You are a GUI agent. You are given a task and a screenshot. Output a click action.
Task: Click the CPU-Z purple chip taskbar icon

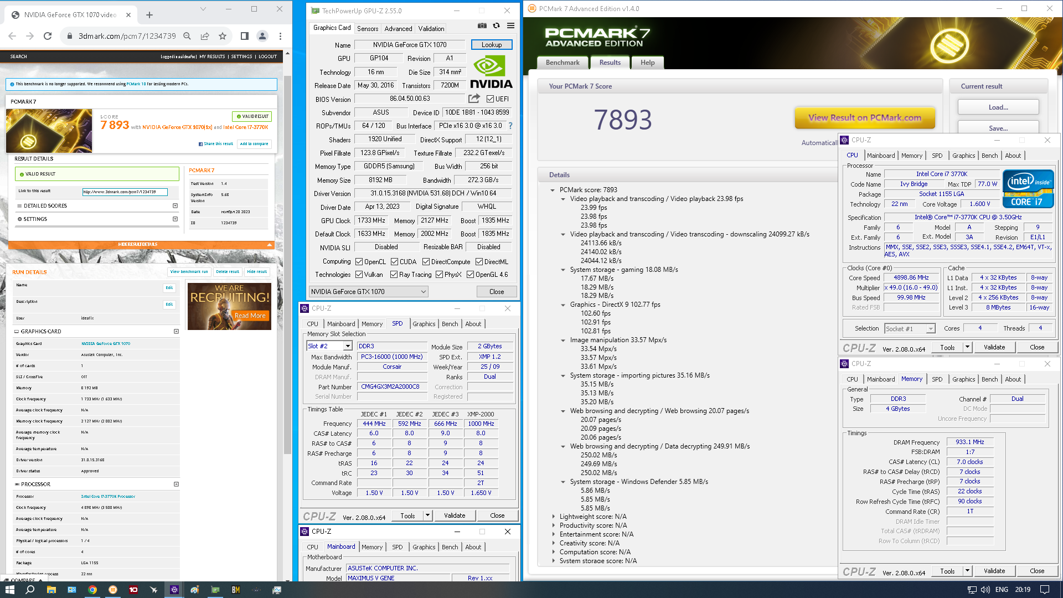174,590
